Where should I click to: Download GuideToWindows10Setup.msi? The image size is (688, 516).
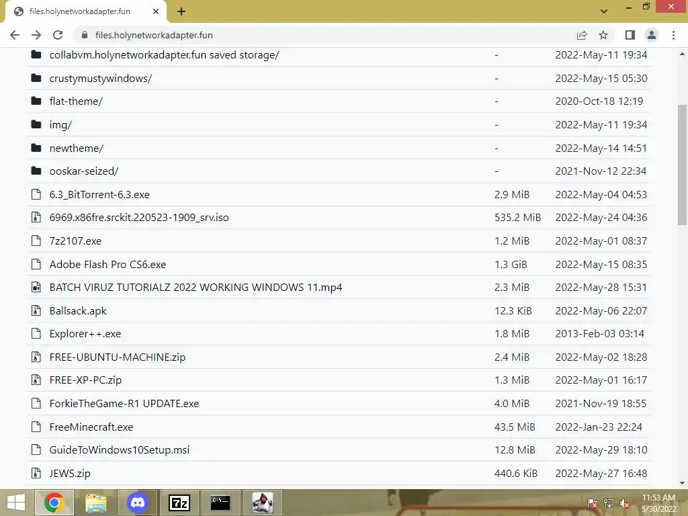tap(120, 450)
